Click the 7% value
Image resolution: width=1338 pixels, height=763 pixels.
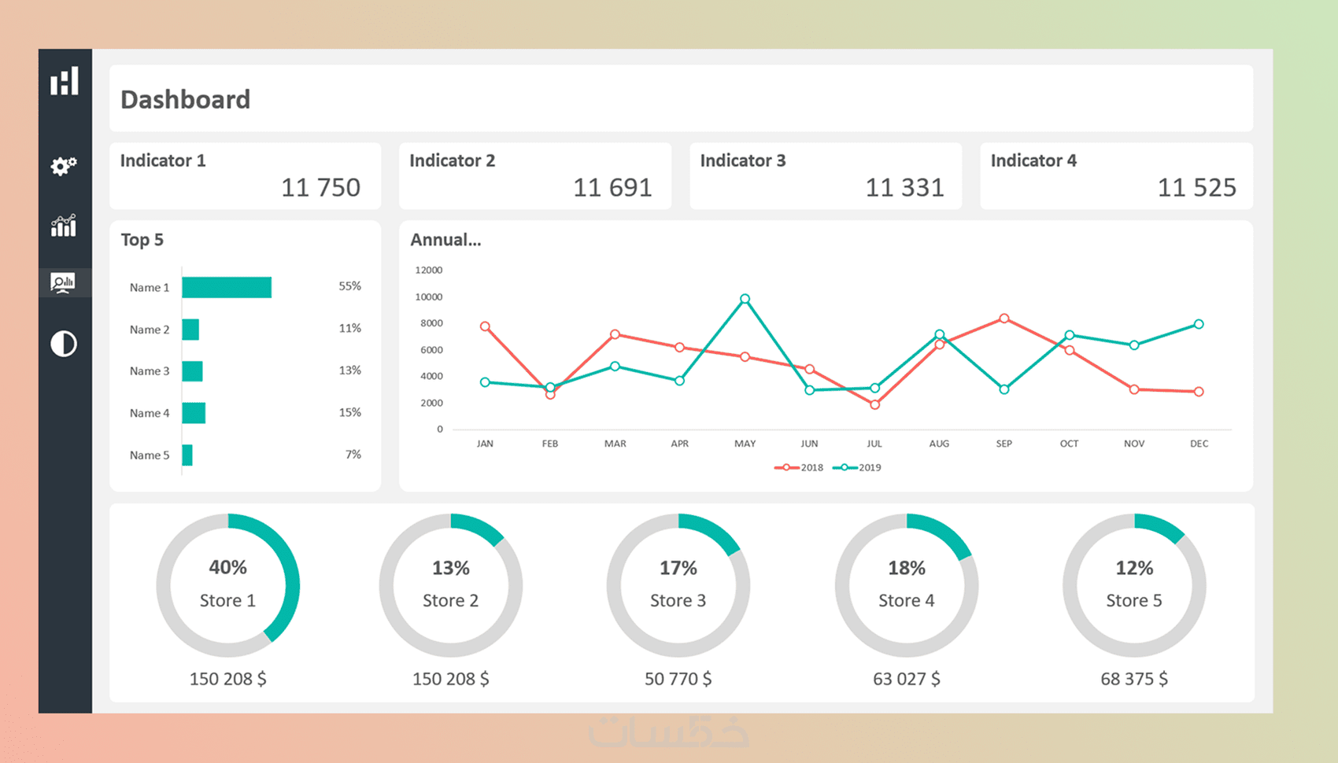[353, 455]
